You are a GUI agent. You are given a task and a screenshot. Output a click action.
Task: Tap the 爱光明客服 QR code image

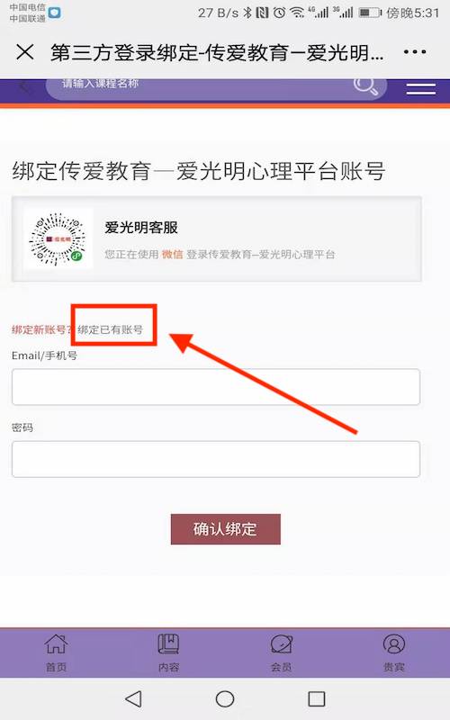pos(58,238)
